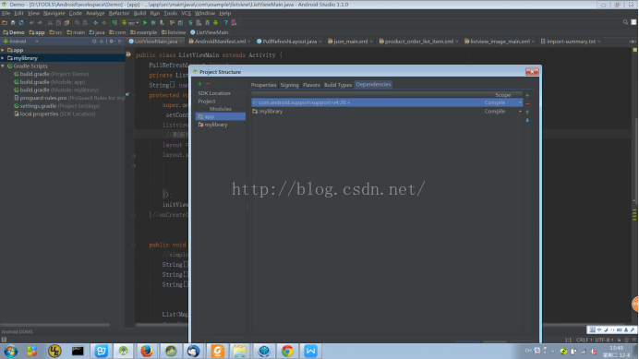This screenshot has height=359, width=639.
Task: Switch to the Flavors tab
Action: [x=311, y=85]
